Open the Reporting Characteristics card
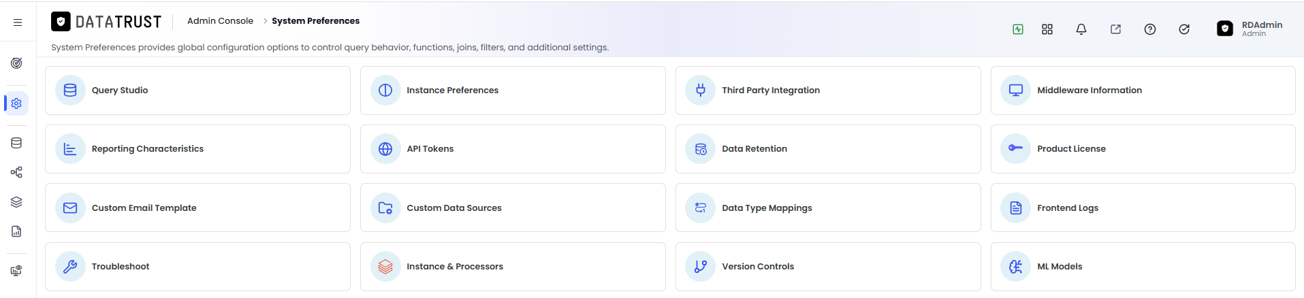 pos(197,149)
